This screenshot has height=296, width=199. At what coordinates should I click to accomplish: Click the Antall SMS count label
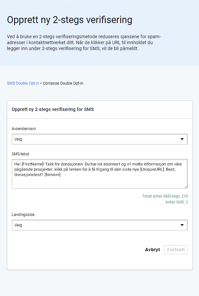(x=178, y=202)
